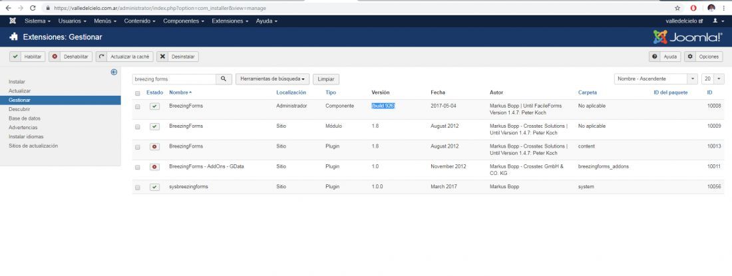Open the Contenido menu
Image resolution: width=732 pixels, height=276 pixels.
pyautogui.click(x=140, y=21)
